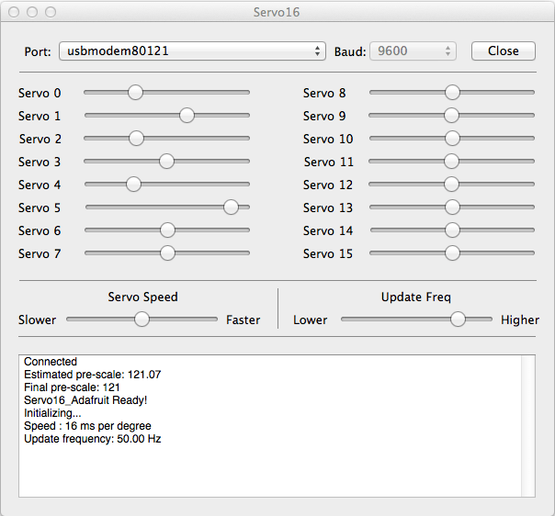Viewport: 555px width, 516px height.
Task: Click the Servo 15 slider handle
Action: [452, 252]
